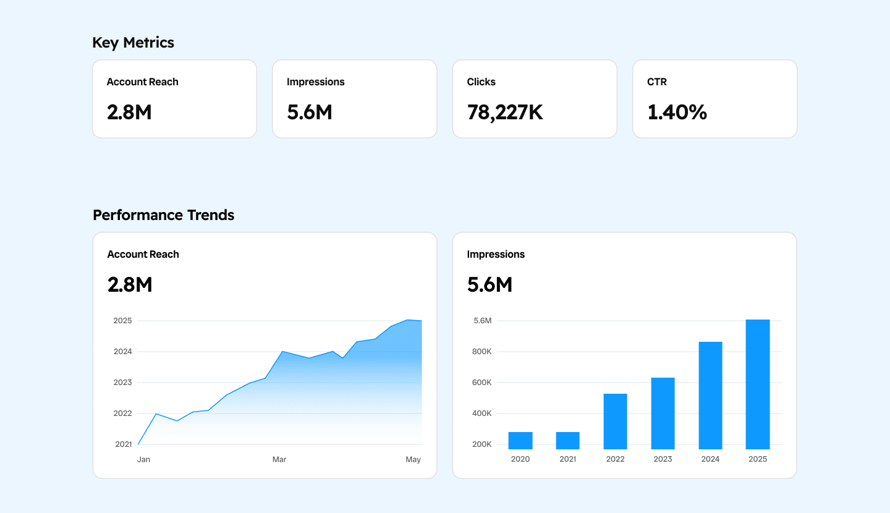Screen dimensions: 890x513
Task: Click the 2022 impressions bar
Action: coord(615,421)
